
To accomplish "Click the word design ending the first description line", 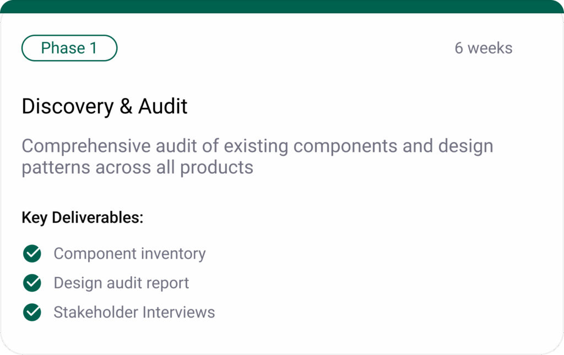I will pyautogui.click(x=465, y=146).
